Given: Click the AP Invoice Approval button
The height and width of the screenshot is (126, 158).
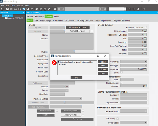Looking at the screenshot, I should click(78, 27).
